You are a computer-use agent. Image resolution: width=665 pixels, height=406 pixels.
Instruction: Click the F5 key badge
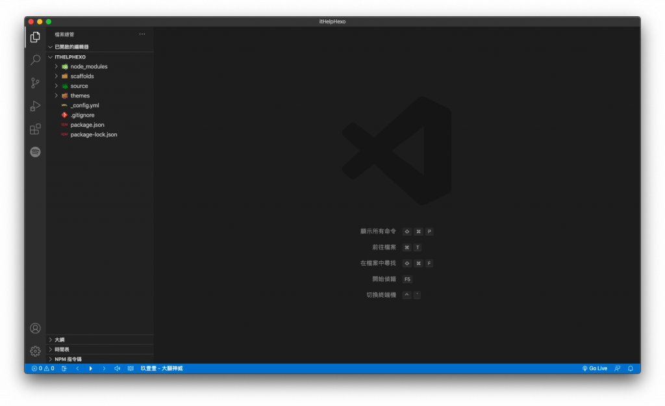coord(407,279)
